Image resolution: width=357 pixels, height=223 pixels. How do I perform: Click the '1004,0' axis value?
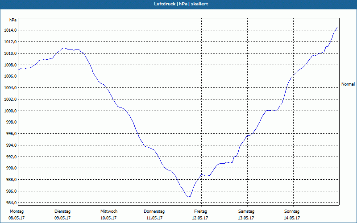click(x=10, y=88)
